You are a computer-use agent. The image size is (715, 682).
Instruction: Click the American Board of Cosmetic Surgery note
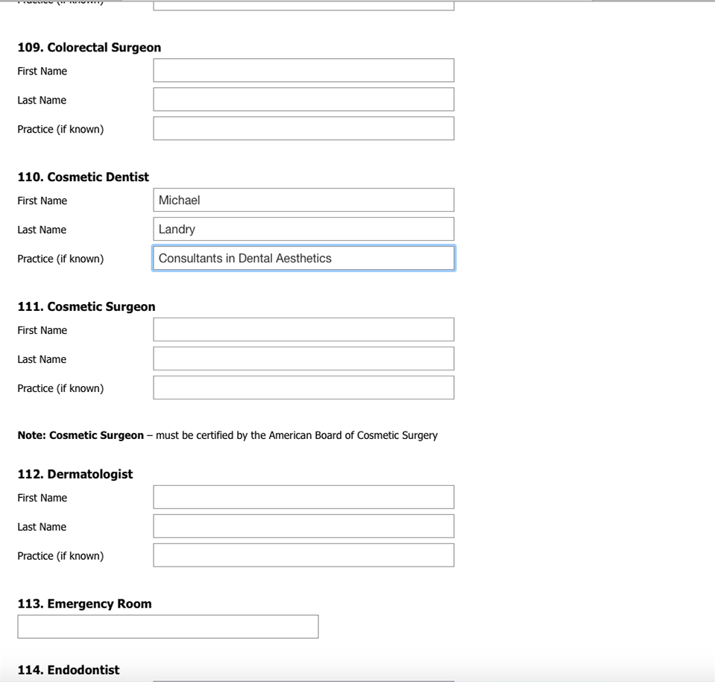227,435
